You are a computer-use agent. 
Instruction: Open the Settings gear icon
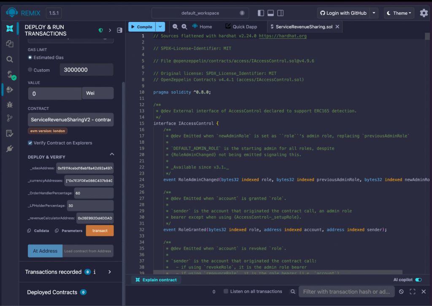point(424,13)
